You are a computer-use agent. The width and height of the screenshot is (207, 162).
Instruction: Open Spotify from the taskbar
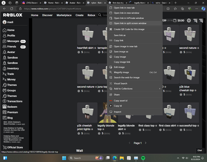[x=143, y=158]
